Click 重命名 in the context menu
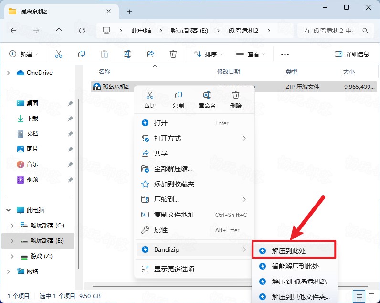This screenshot has height=303, width=380. (207, 100)
